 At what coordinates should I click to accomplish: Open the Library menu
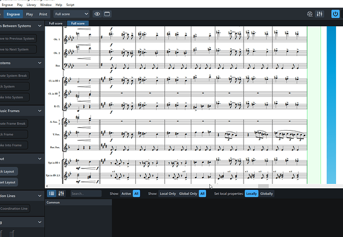[x=31, y=5]
